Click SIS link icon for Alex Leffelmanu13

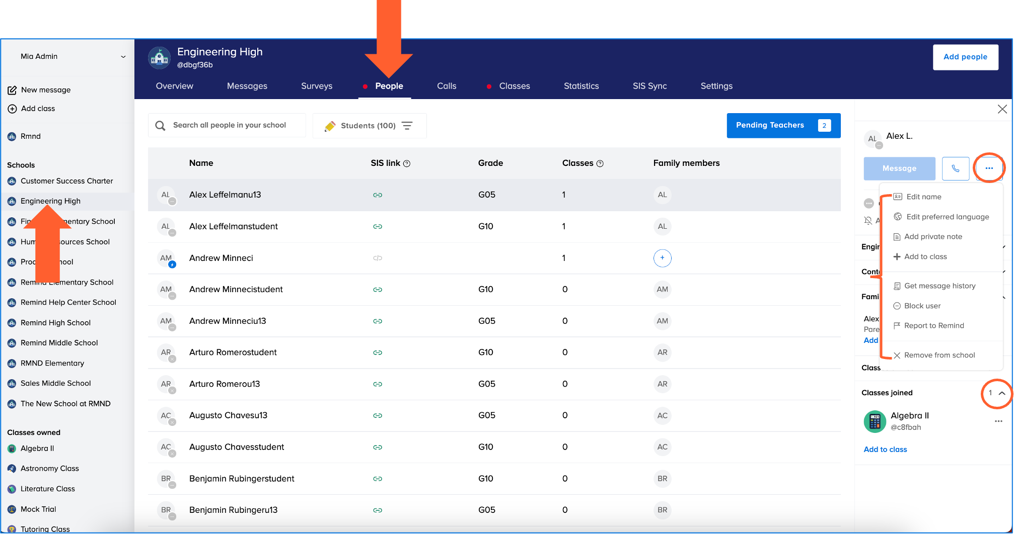pos(378,195)
